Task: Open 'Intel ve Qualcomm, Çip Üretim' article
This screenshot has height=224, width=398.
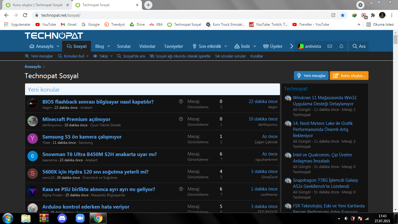Action: pyautogui.click(x=323, y=158)
